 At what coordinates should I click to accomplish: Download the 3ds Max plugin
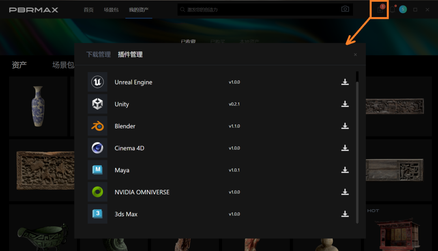(345, 214)
